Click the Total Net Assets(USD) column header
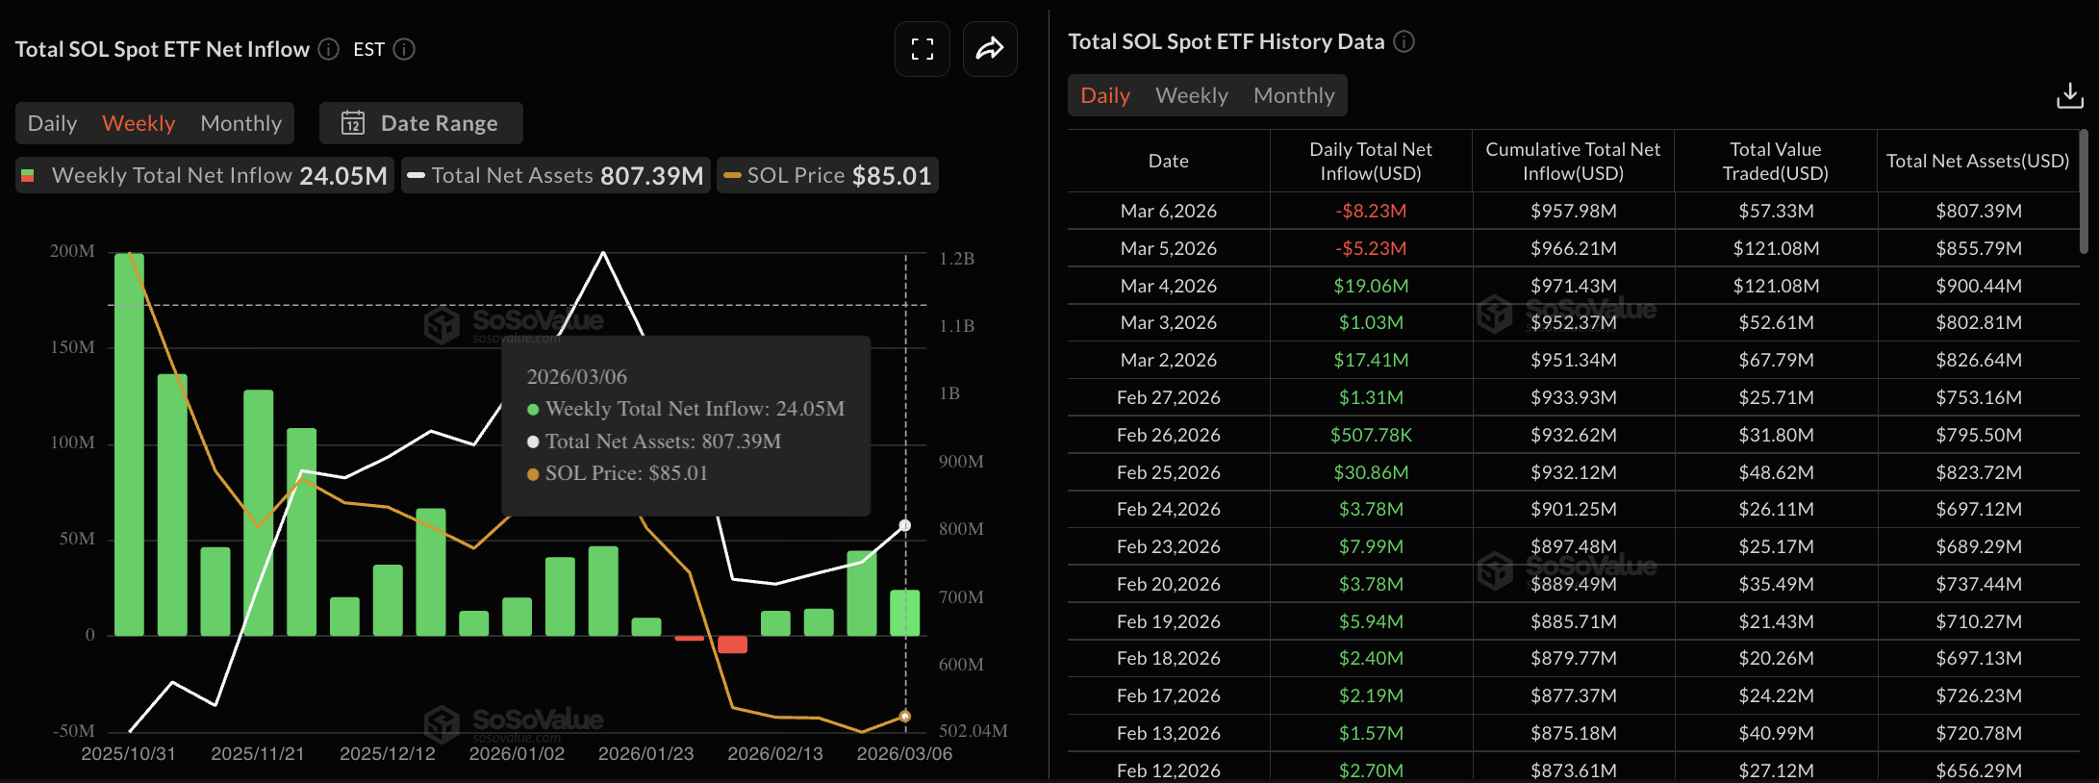The image size is (2099, 783). pos(1977,161)
